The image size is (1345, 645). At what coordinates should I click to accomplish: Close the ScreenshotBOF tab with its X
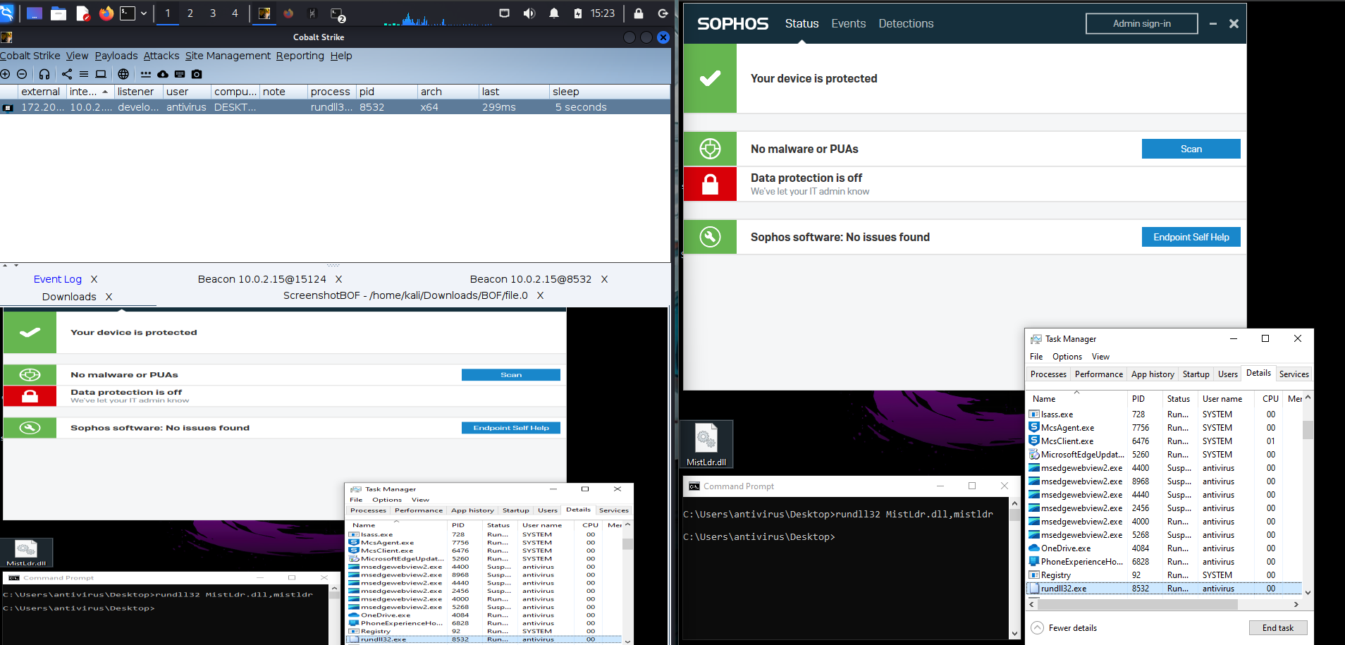click(540, 295)
